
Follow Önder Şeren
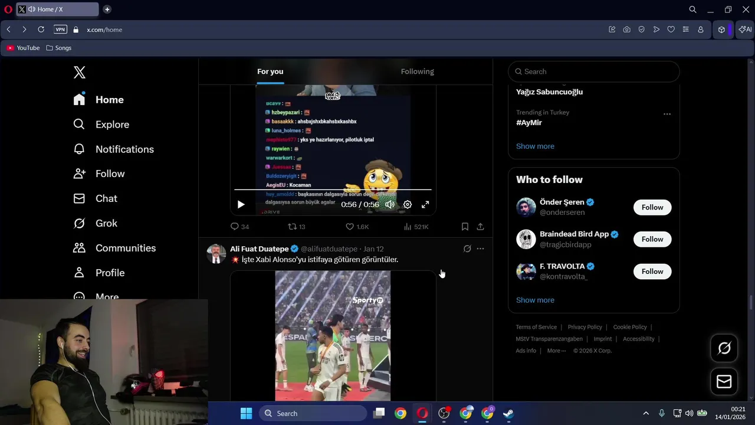click(x=652, y=207)
